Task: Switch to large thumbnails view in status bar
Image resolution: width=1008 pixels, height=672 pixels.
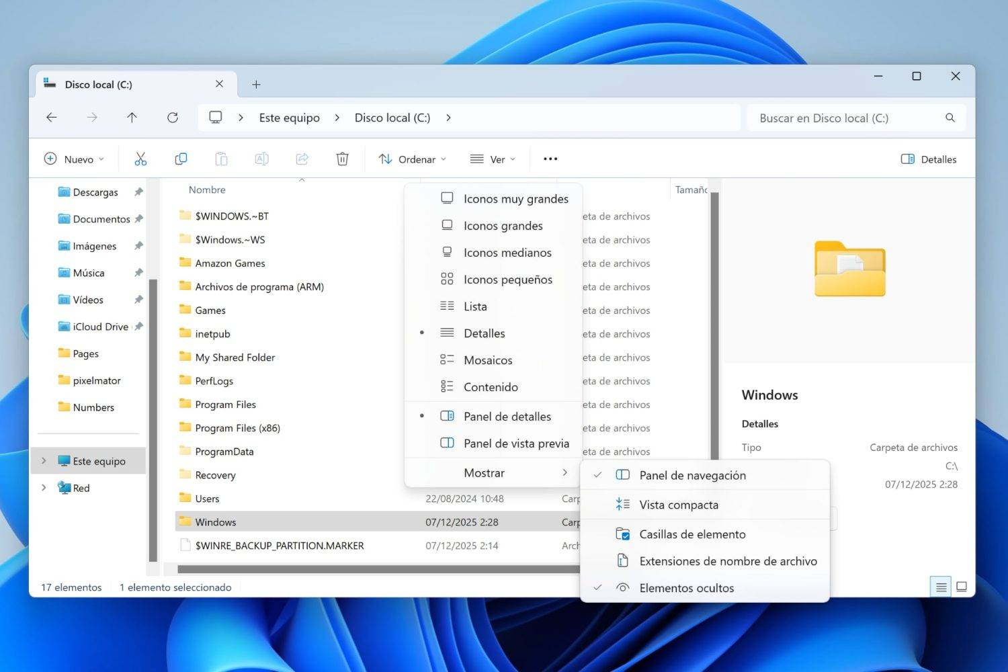Action: click(x=962, y=587)
